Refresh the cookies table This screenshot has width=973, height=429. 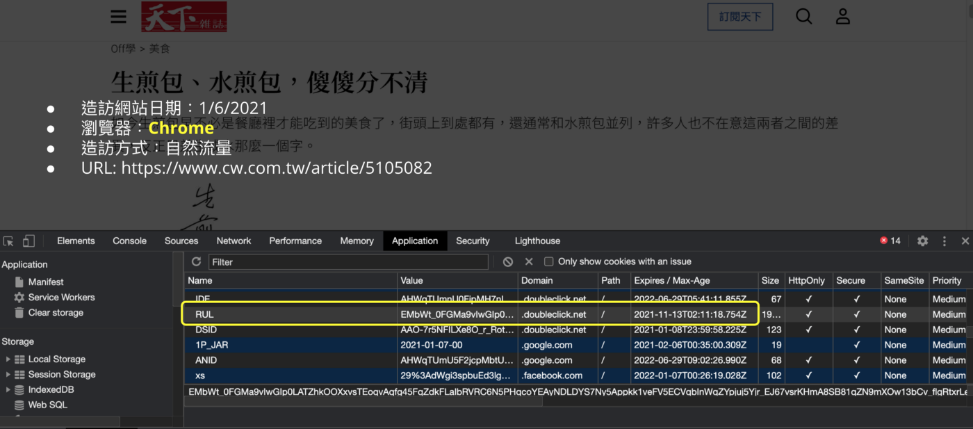click(196, 261)
